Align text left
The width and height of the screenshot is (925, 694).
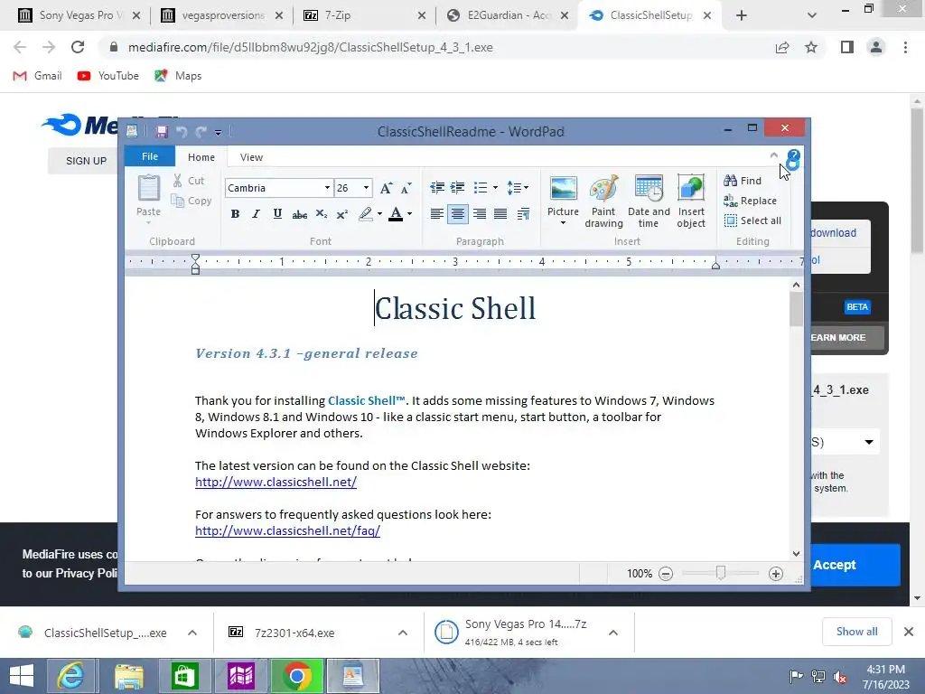(x=437, y=214)
